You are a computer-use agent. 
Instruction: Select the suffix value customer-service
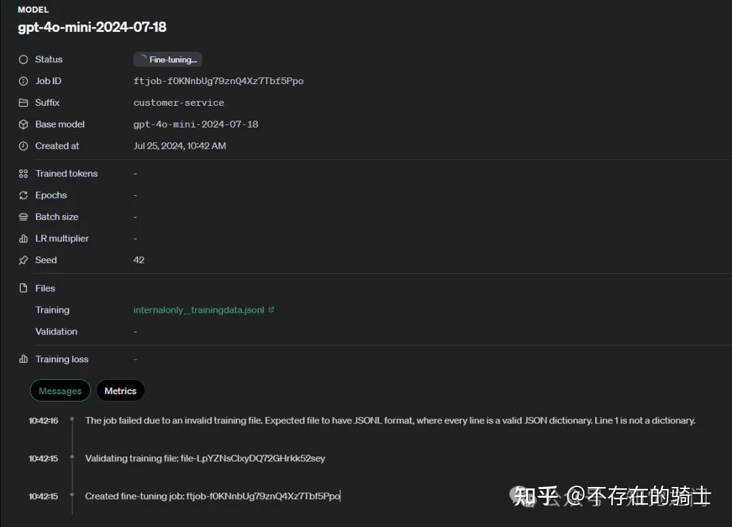(x=179, y=102)
